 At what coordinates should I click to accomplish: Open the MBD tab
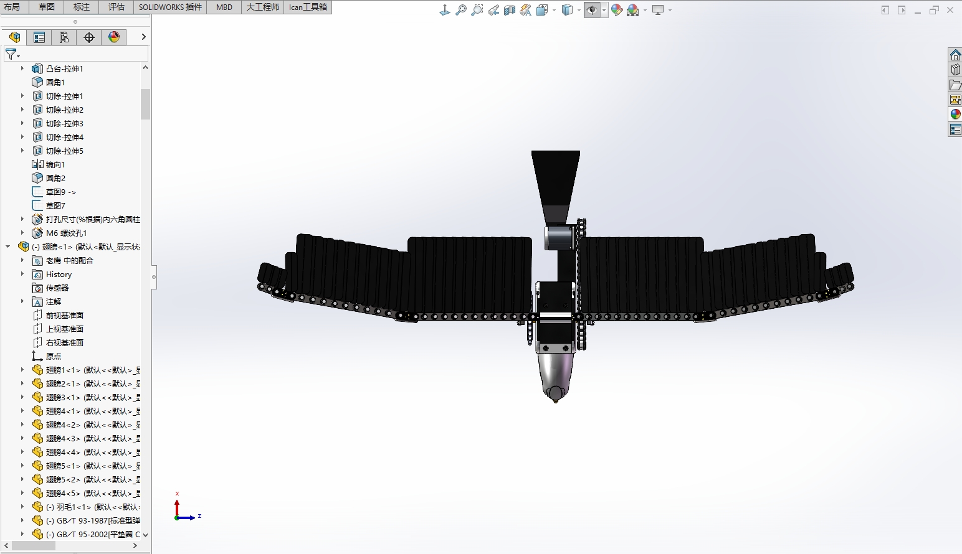click(x=224, y=7)
